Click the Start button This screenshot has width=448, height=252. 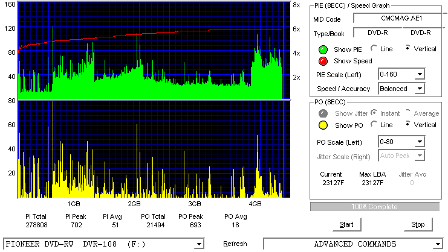coord(346,225)
